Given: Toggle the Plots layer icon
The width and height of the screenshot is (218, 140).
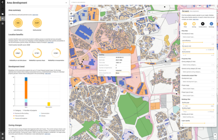Looking at the screenshot, I should point(185,24).
